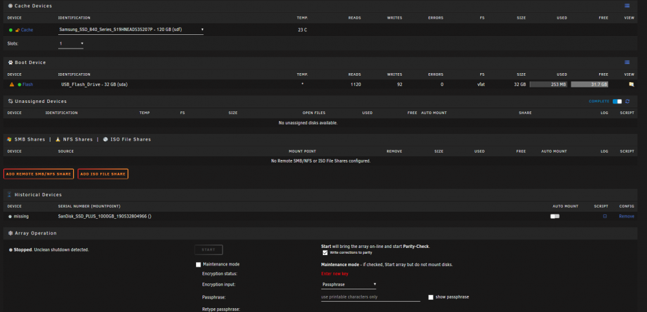647x312 pixels.
Task: Click the 31.7 GB free space bar
Action: (589, 85)
